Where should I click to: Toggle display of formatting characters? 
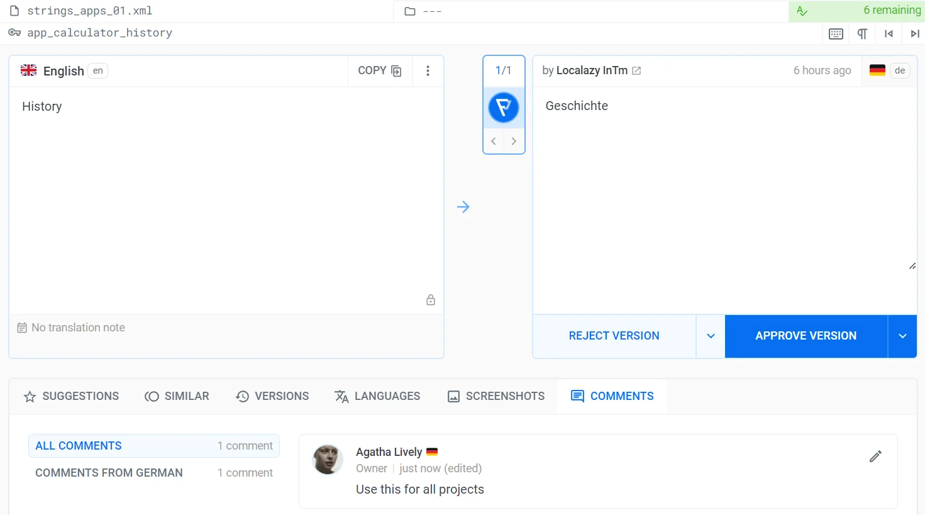[x=862, y=33]
